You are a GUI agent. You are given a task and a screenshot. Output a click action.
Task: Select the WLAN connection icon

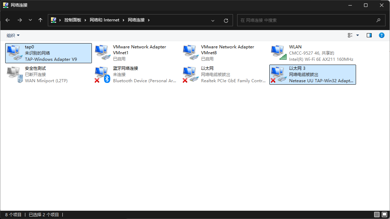click(x=279, y=53)
